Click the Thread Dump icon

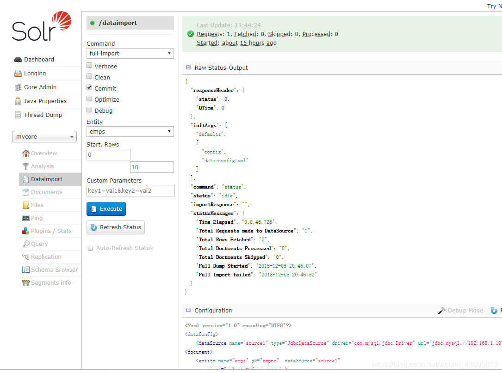(18, 115)
